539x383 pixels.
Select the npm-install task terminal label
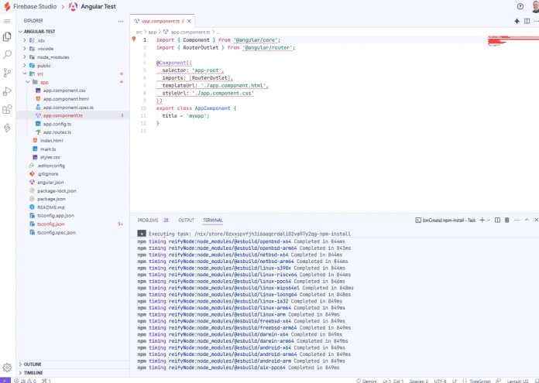pyautogui.click(x=445, y=221)
